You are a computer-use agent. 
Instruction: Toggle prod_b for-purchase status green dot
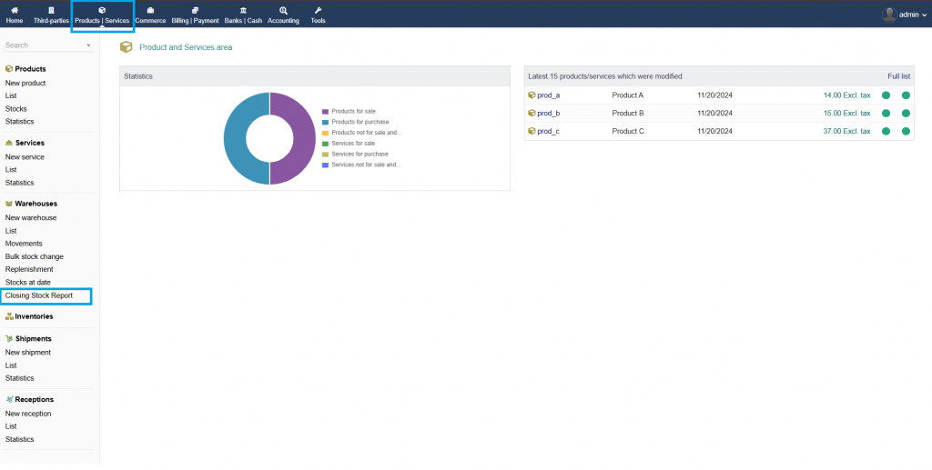coord(906,113)
